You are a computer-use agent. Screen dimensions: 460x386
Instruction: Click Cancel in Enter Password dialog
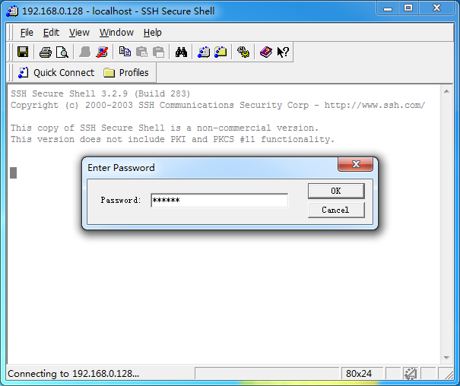point(336,210)
